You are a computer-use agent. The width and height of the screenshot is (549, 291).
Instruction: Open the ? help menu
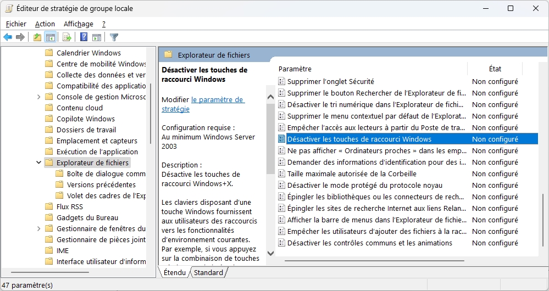pyautogui.click(x=104, y=24)
